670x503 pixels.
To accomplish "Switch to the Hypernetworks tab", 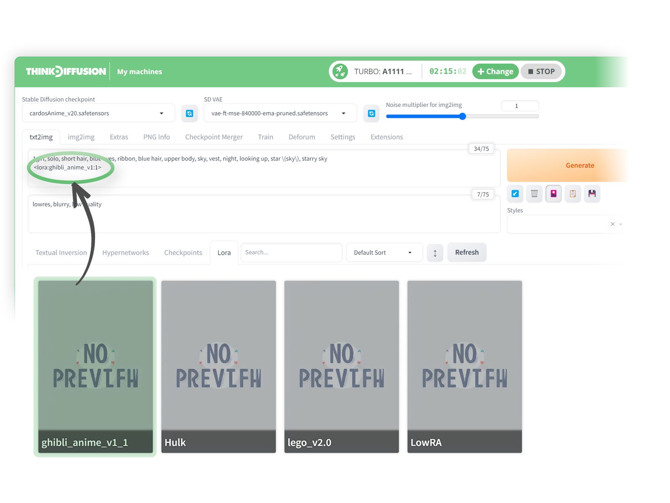I will click(x=126, y=253).
